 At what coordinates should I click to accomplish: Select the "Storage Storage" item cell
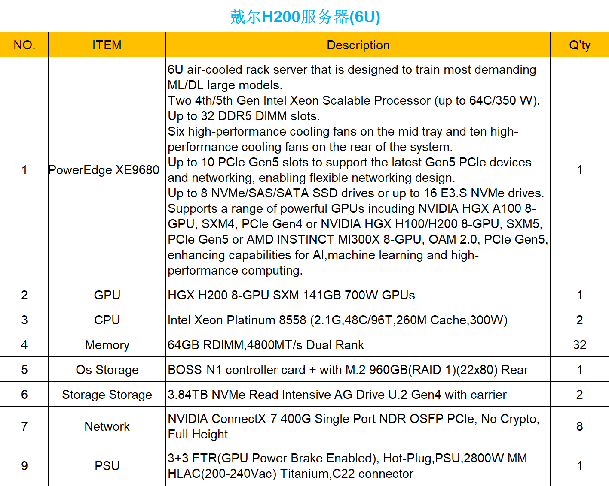107,394
